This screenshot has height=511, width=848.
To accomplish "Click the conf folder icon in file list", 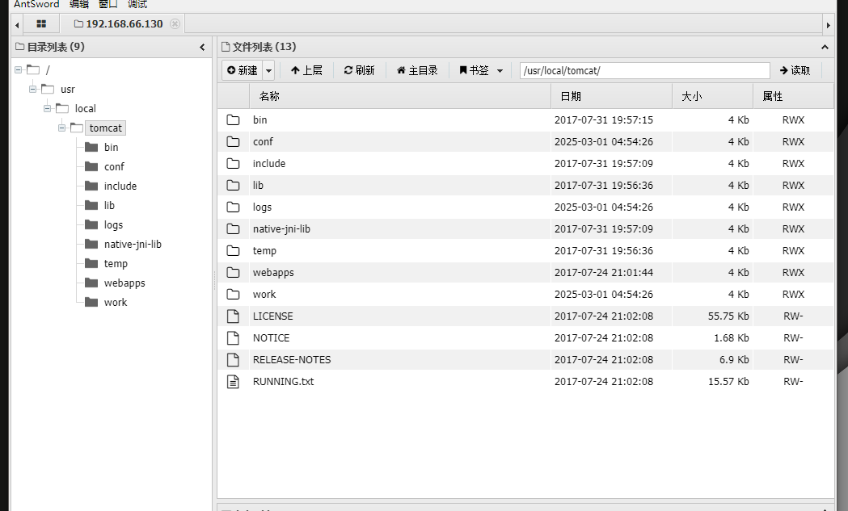I will (234, 141).
